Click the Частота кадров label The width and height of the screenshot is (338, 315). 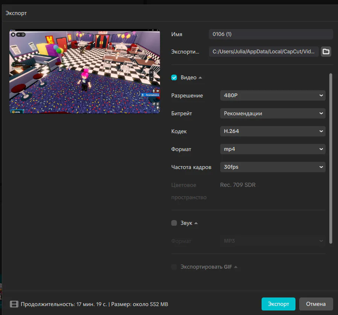(x=191, y=167)
